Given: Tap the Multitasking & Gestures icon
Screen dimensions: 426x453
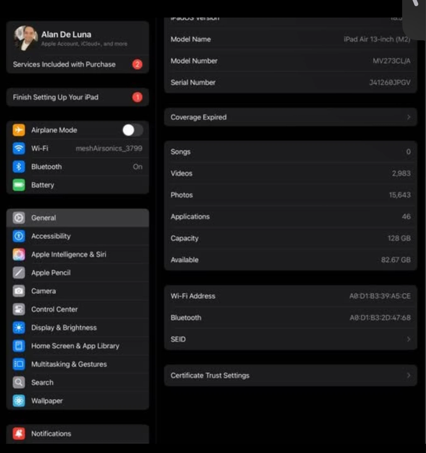Looking at the screenshot, I should [19, 364].
